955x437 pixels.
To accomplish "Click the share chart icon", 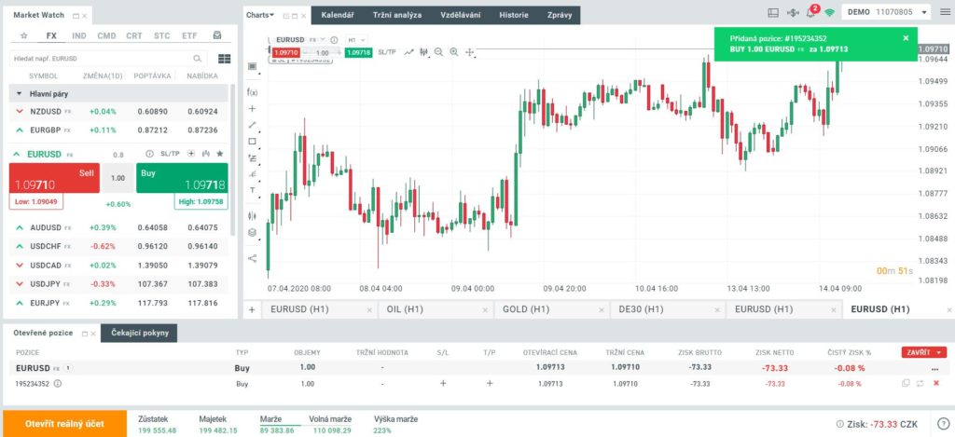I will (252, 258).
